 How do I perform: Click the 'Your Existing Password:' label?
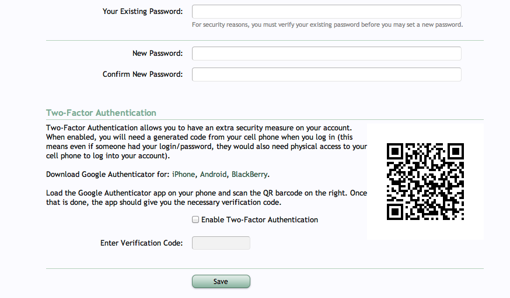pyautogui.click(x=143, y=12)
